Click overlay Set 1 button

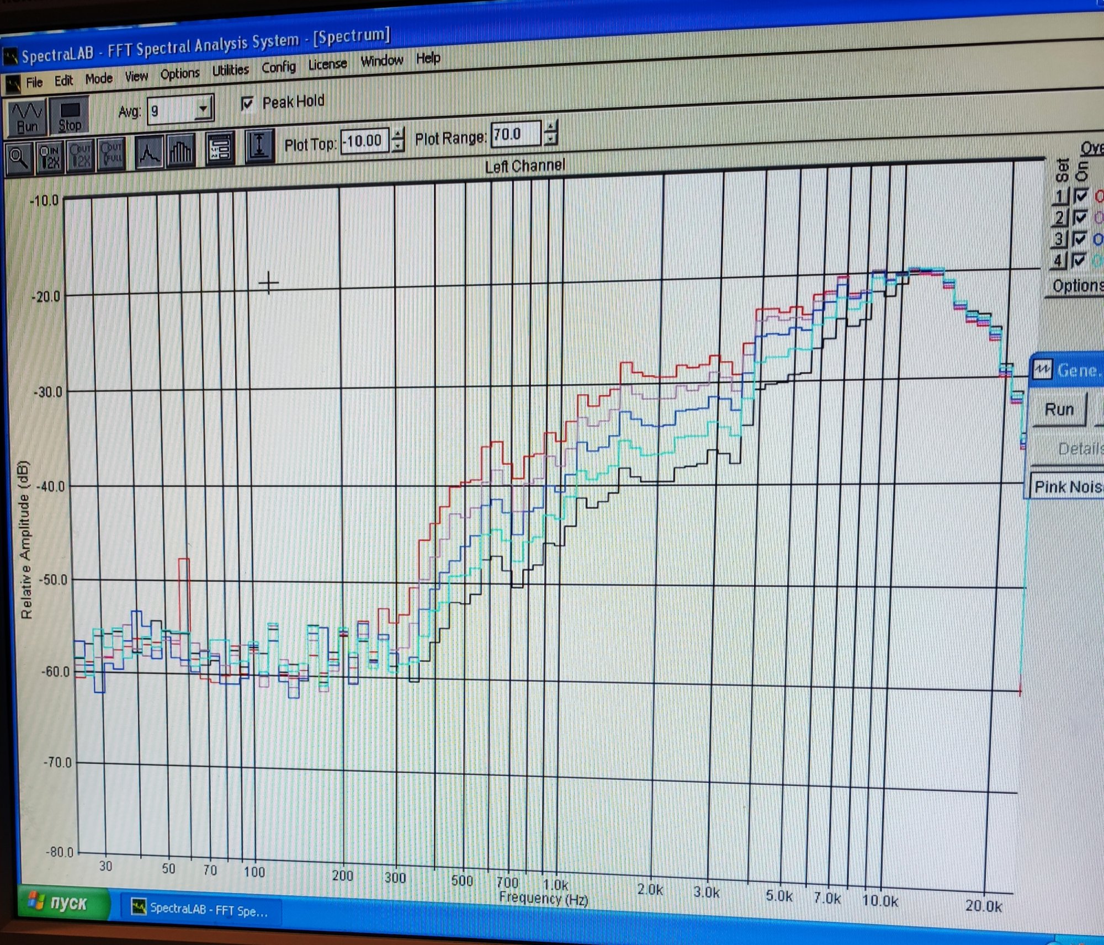1060,197
